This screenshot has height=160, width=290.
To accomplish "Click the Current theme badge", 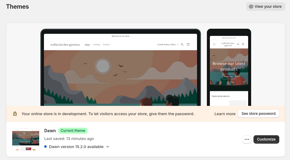I will [73, 131].
